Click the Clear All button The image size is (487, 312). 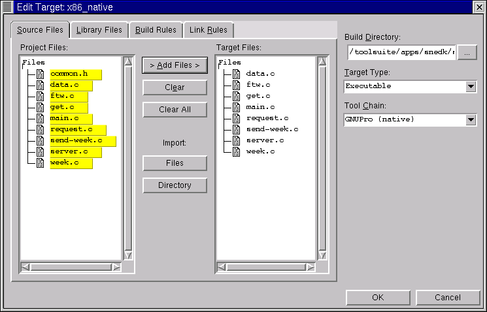175,110
